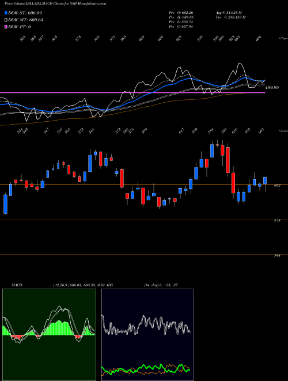
Task: Click the 602 level label on candlestick chart
Action: pyautogui.click(x=277, y=185)
